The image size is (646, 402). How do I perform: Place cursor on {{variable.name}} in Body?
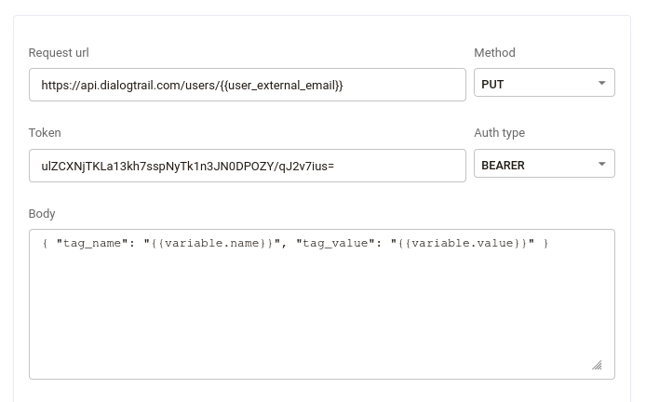coord(212,244)
